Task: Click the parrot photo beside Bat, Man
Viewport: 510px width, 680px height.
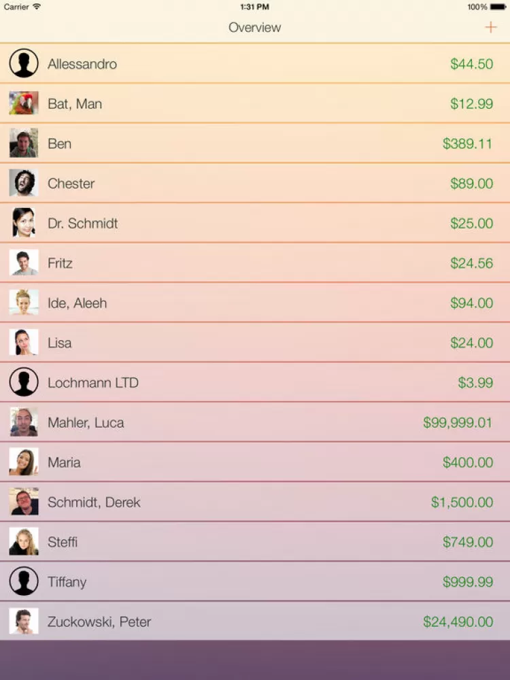Action: 24,103
